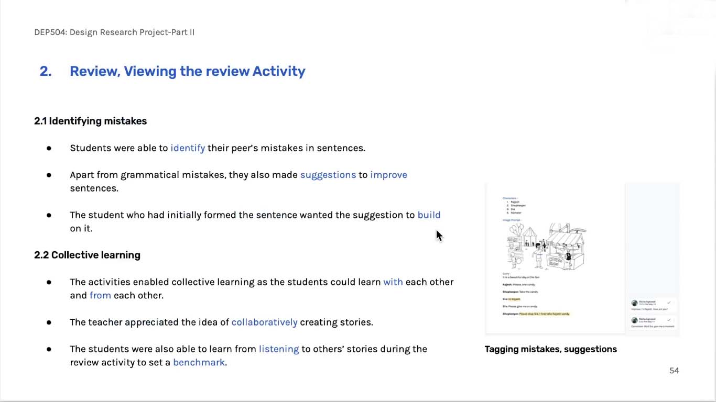Click the DEP504 course header text
Screen dimensions: 716x402
[x=114, y=32]
